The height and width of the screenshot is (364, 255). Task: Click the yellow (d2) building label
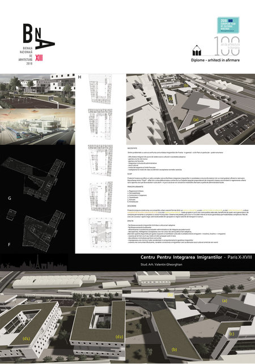pos(119,337)
